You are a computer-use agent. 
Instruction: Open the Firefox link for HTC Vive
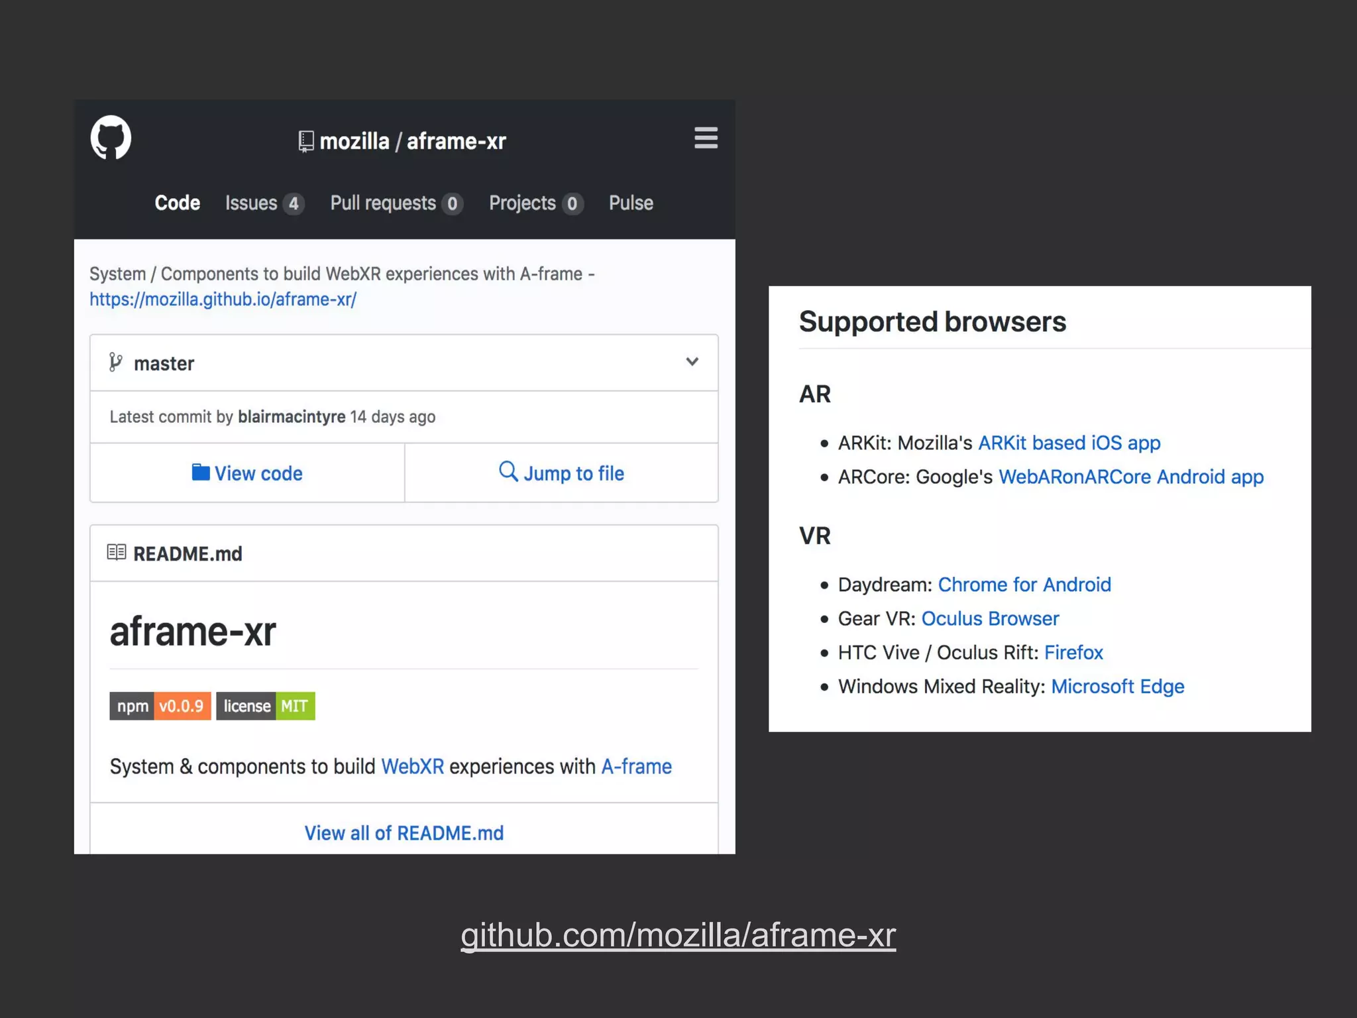pyautogui.click(x=1073, y=653)
